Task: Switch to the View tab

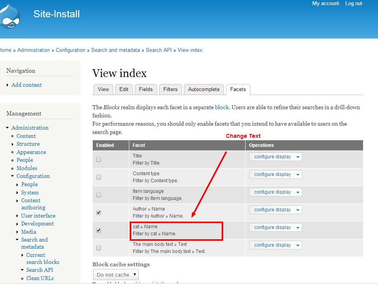Action: pyautogui.click(x=103, y=90)
